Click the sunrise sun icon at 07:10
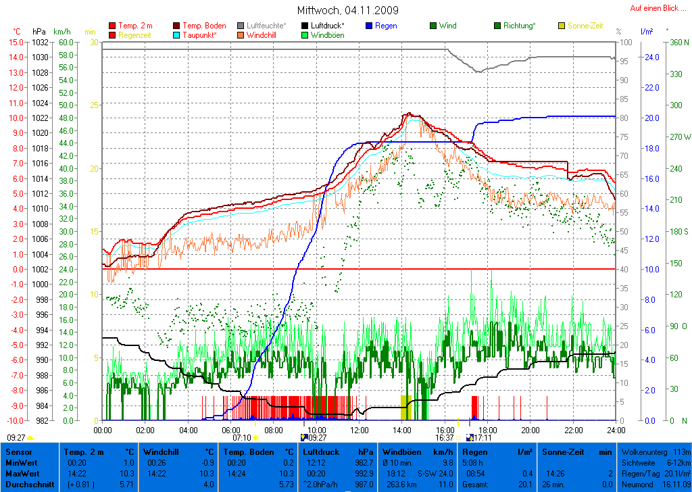The width and height of the screenshot is (692, 492). 256,438
